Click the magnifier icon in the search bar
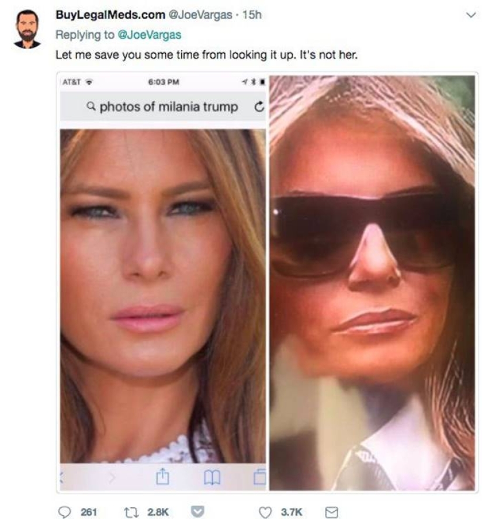 click(91, 106)
